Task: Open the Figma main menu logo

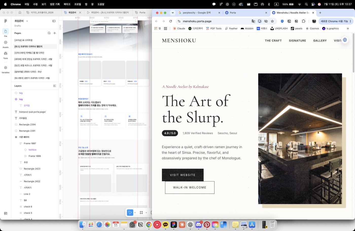Action: pos(5,21)
